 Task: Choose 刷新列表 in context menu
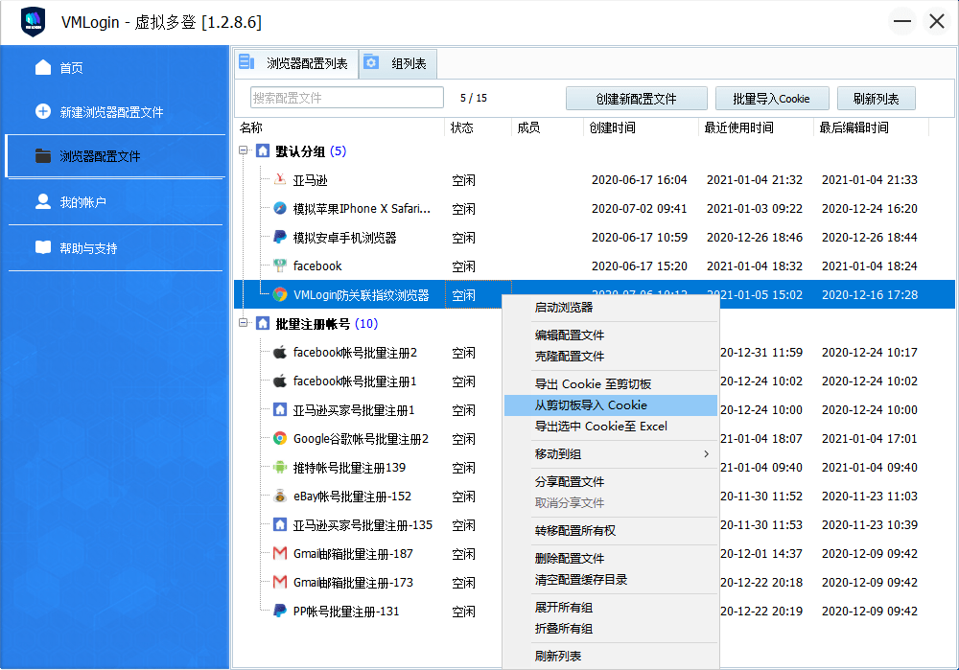click(x=610, y=656)
